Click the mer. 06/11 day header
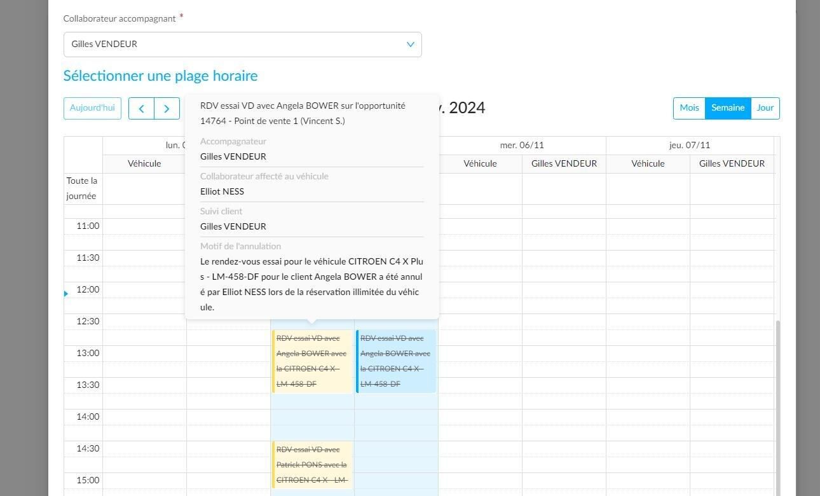Screen dimensions: 820x496 [522, 145]
